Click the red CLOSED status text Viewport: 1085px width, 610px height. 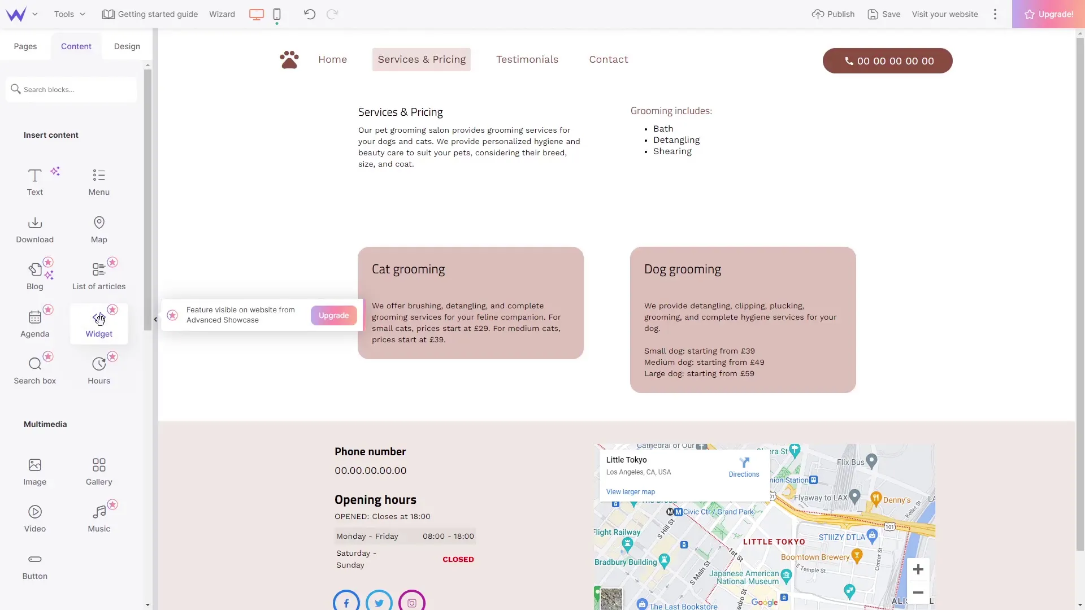(458, 559)
